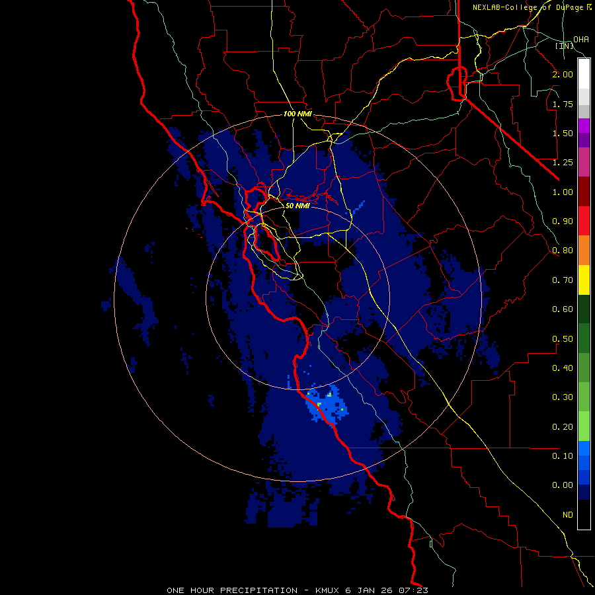The height and width of the screenshot is (595, 595).
Task: Select the navy swatch beside 0.00
Action: pyautogui.click(x=584, y=493)
